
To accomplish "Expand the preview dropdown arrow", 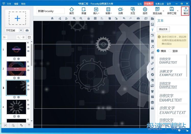I will (163, 11).
